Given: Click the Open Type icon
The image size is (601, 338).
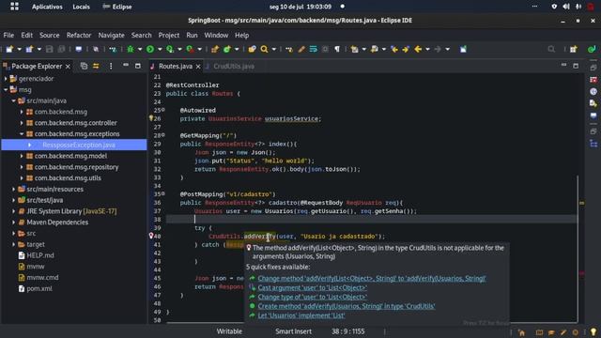Looking at the screenshot, I should click(x=252, y=49).
